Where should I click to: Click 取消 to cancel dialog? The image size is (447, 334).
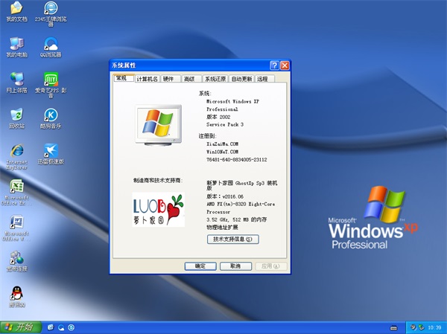tap(235, 266)
